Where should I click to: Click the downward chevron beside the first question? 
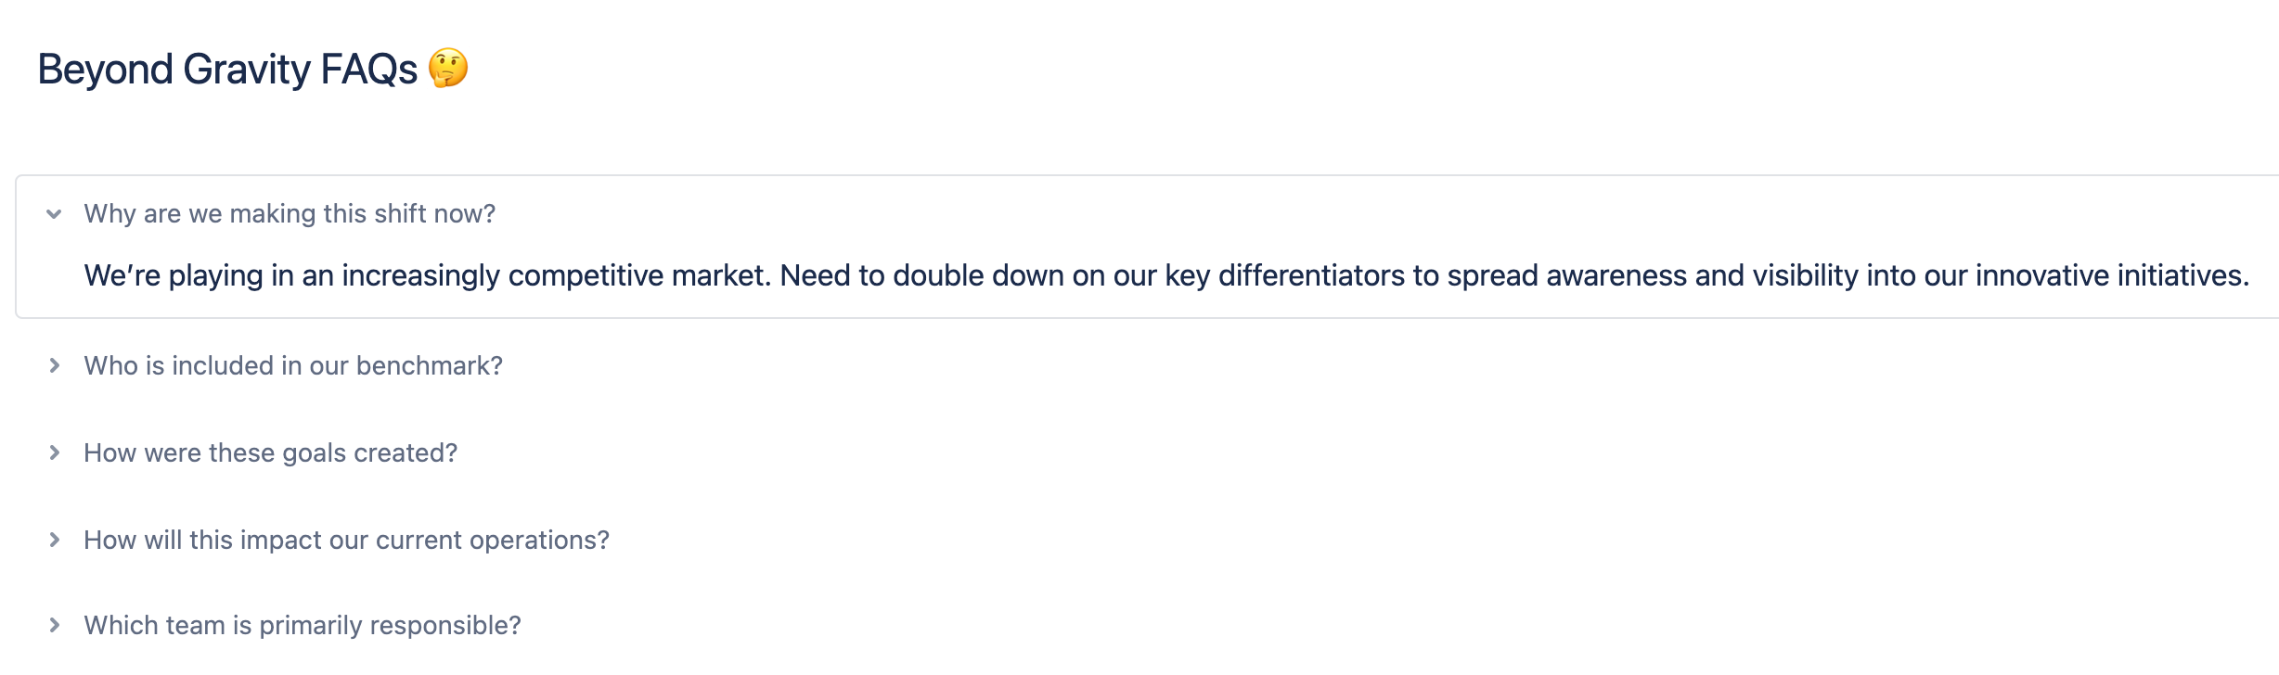[x=53, y=213]
